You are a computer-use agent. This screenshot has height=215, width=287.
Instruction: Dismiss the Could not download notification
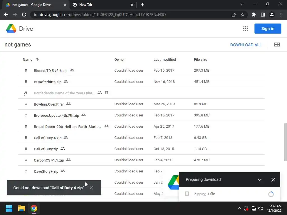pos(91,188)
